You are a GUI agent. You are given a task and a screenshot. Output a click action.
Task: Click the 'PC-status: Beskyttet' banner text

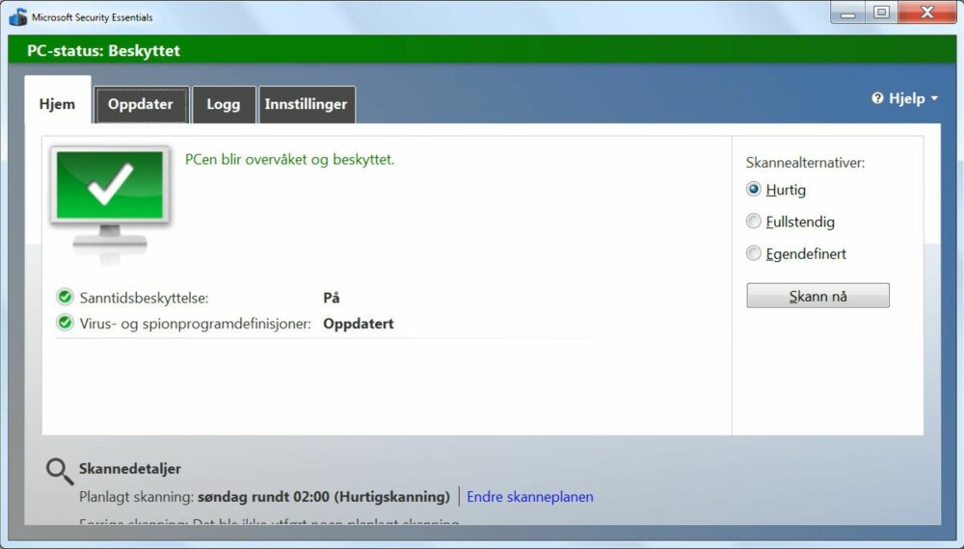coord(103,50)
